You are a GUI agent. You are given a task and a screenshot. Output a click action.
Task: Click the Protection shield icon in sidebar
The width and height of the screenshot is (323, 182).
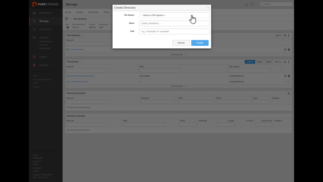tap(34, 29)
